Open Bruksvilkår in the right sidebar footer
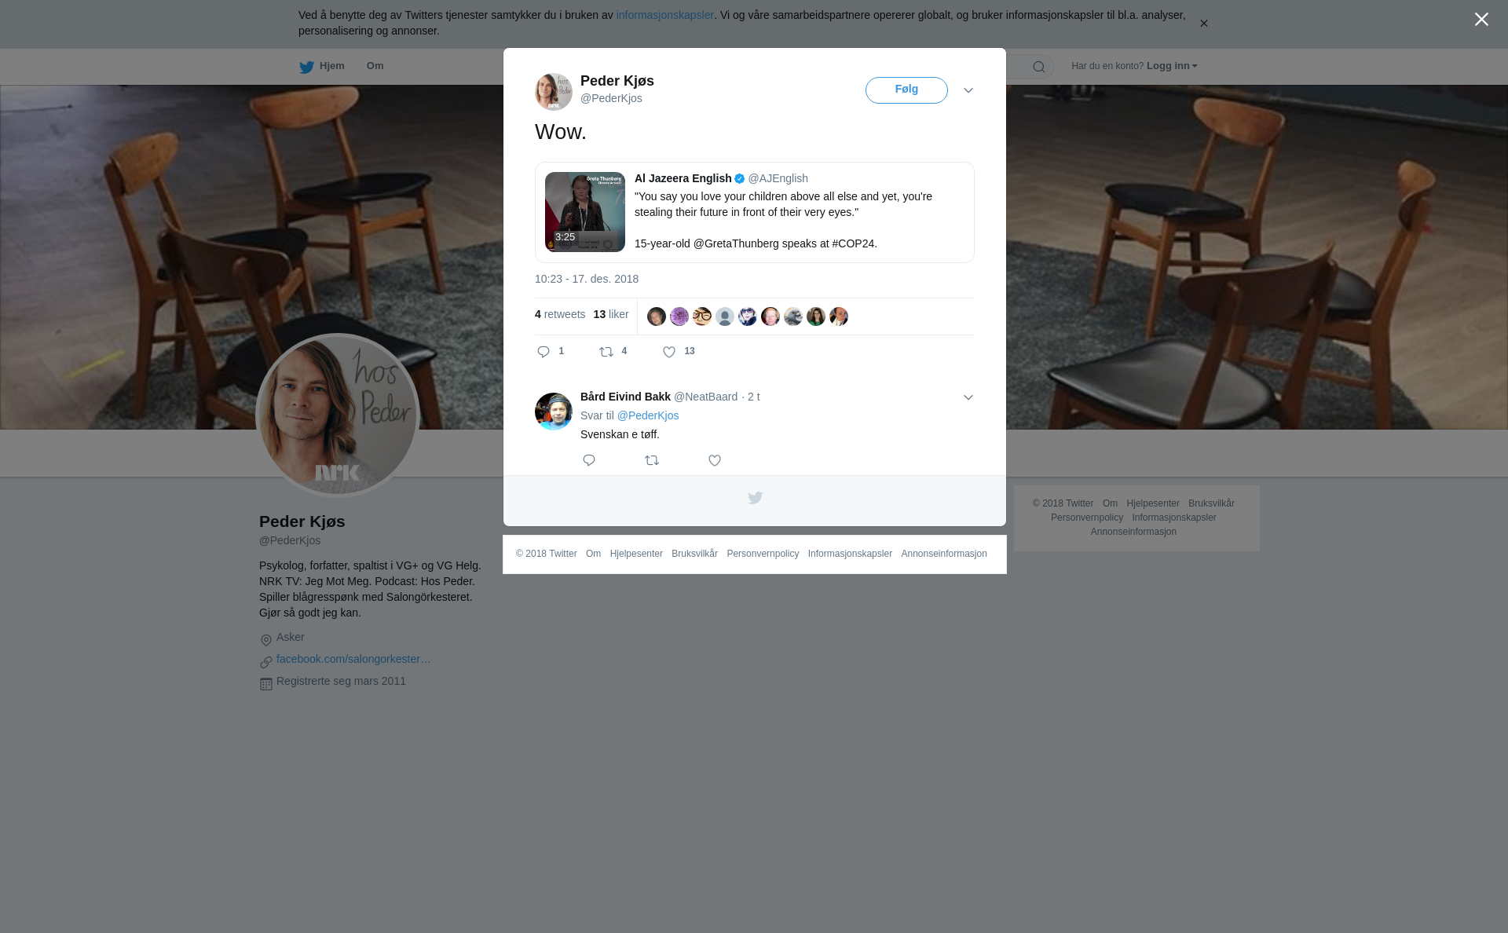The height and width of the screenshot is (933, 1508). pyautogui.click(x=1211, y=503)
